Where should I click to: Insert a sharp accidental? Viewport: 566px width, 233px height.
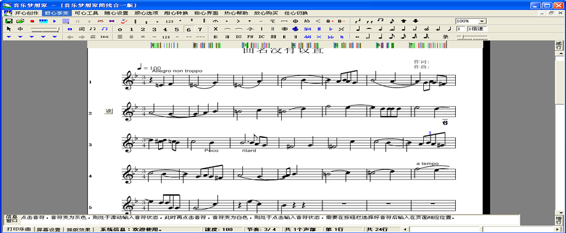[x=319, y=29]
